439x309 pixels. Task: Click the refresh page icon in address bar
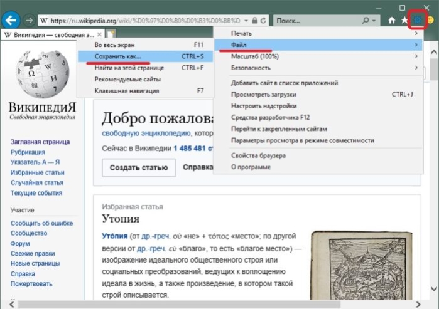(263, 21)
